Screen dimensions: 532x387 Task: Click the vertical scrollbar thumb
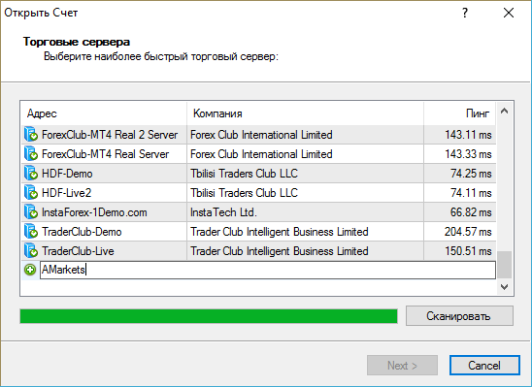coord(504,265)
